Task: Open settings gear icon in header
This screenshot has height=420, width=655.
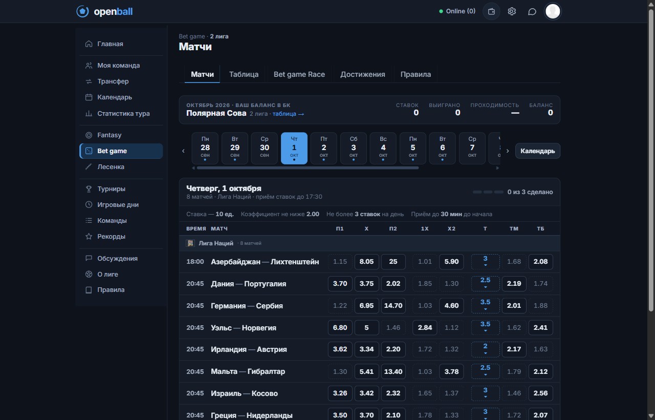Action: pos(512,11)
